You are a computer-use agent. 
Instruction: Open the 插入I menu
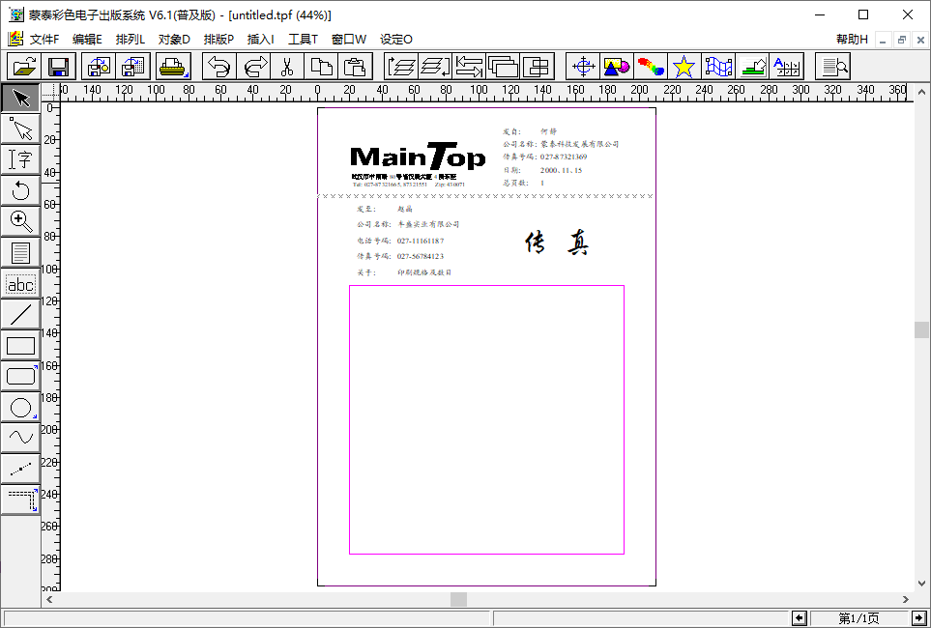pos(261,40)
